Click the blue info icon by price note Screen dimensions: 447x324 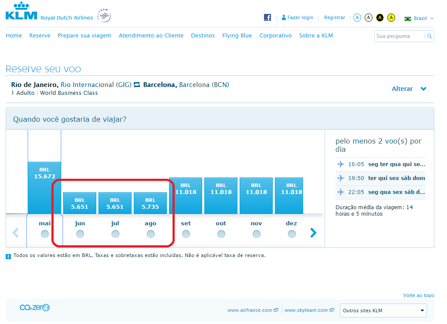pos(8,256)
